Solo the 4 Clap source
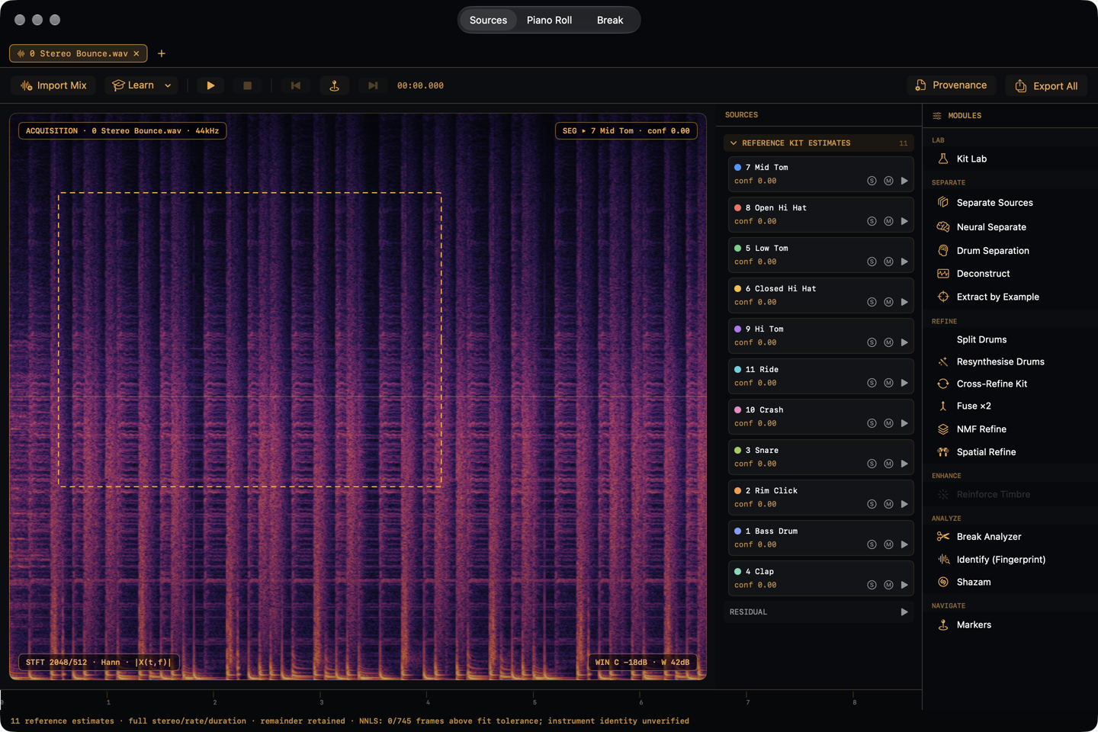 point(872,586)
